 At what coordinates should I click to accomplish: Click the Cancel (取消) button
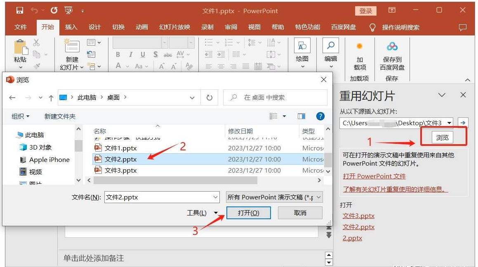[x=300, y=213]
